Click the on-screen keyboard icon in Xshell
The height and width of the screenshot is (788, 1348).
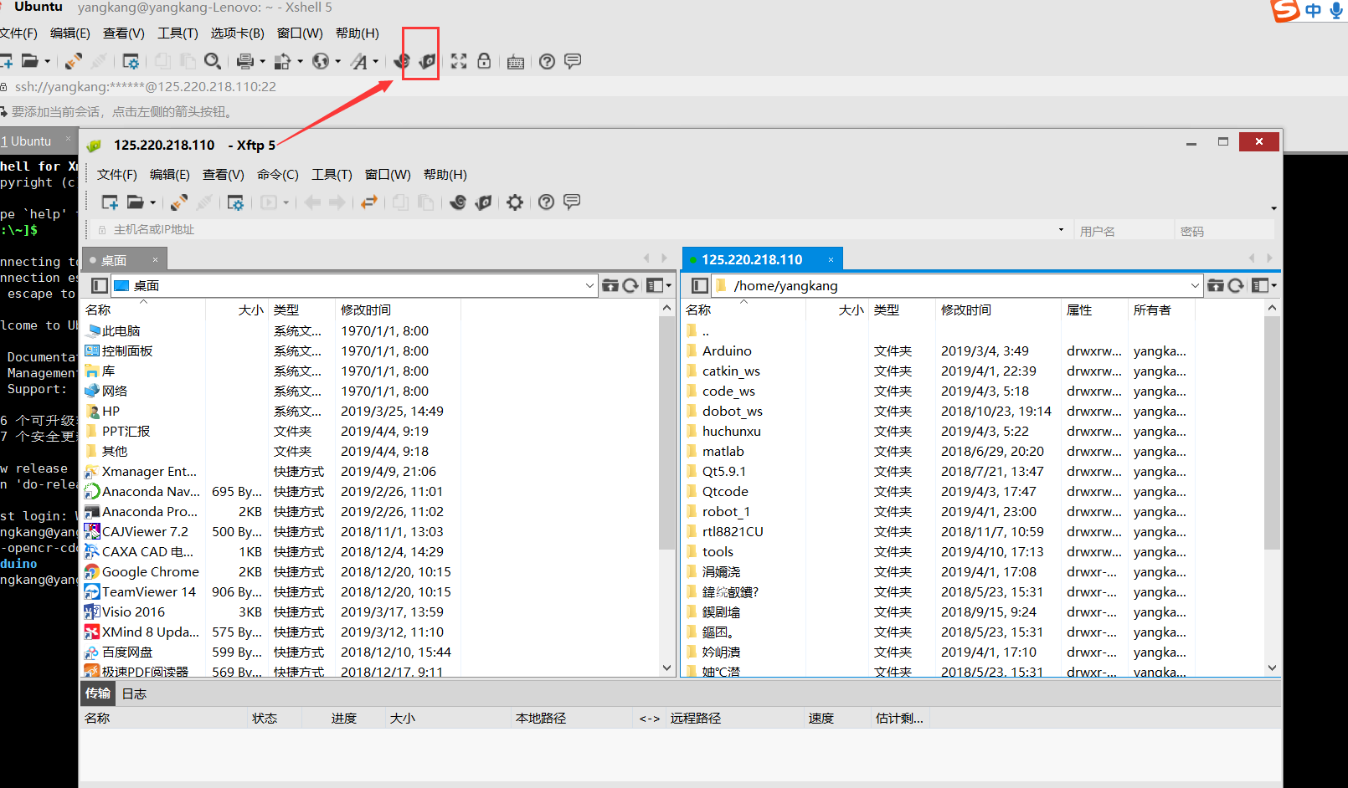click(514, 61)
